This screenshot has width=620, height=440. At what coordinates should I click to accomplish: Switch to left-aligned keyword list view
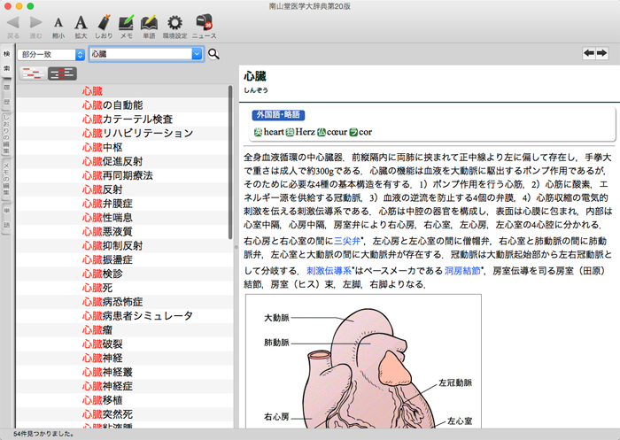[x=33, y=73]
